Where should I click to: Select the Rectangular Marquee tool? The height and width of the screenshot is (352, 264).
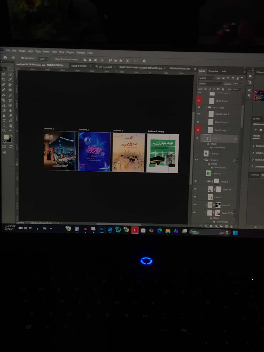pyautogui.click(x=10, y=69)
